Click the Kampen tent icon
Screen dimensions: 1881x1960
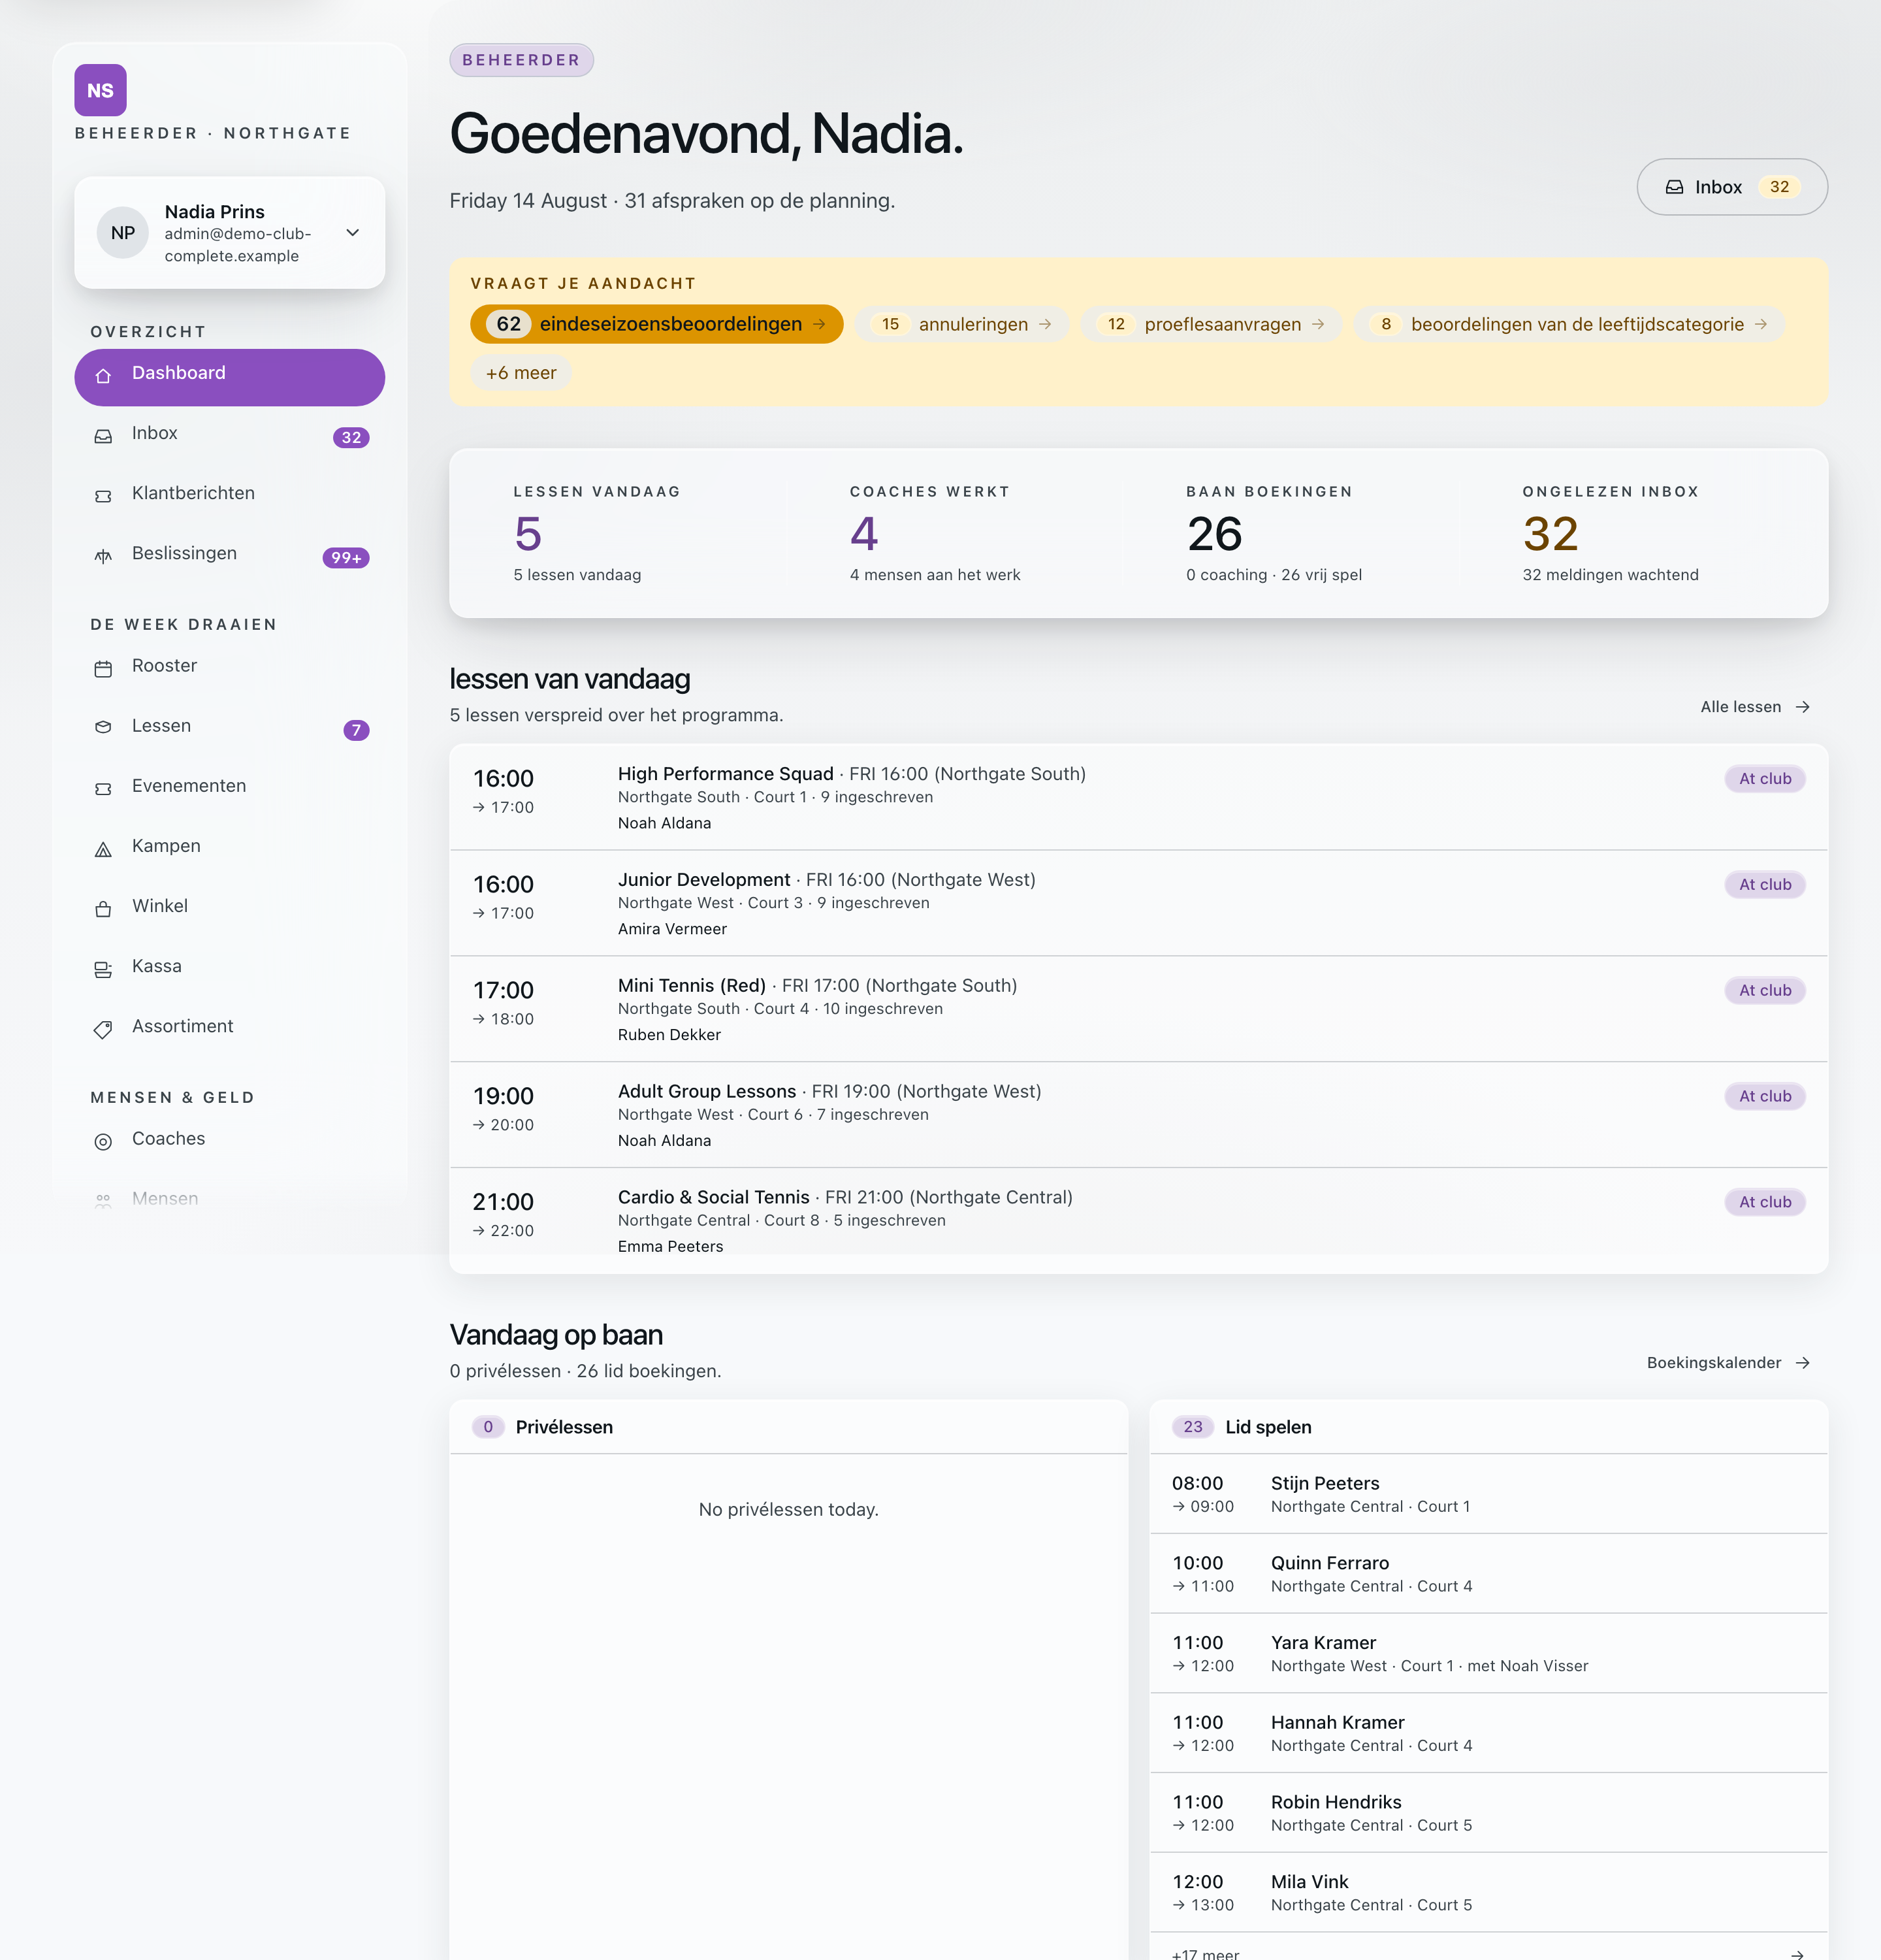click(103, 849)
